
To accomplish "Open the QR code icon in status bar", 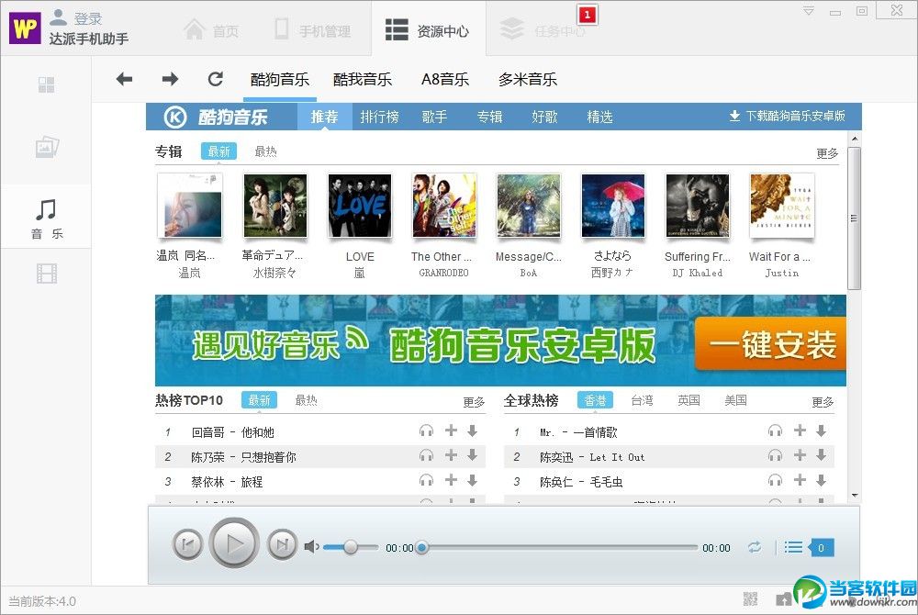I will coord(750,598).
